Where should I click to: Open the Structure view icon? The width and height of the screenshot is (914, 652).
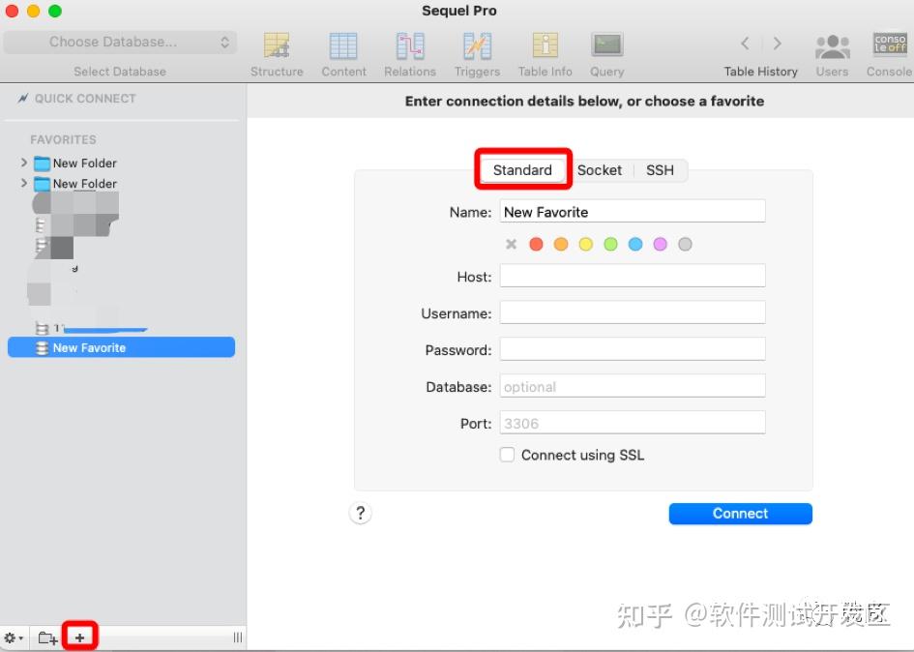pyautogui.click(x=277, y=45)
